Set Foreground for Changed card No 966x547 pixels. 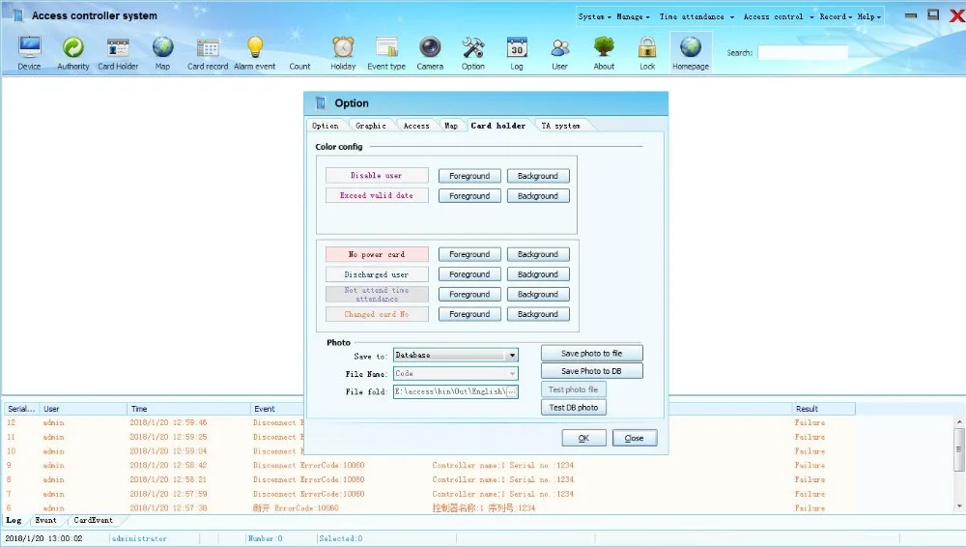tap(469, 314)
